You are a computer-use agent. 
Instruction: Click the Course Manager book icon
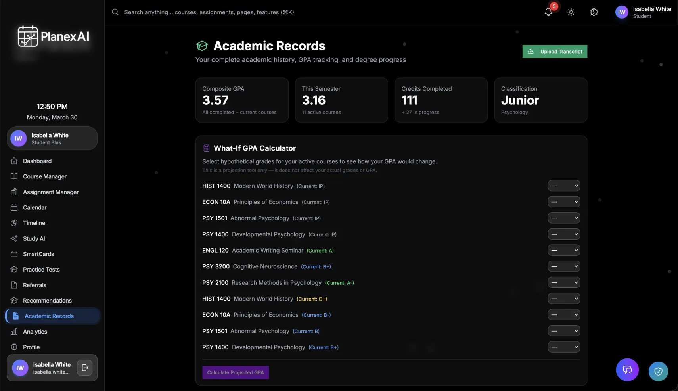coord(14,176)
